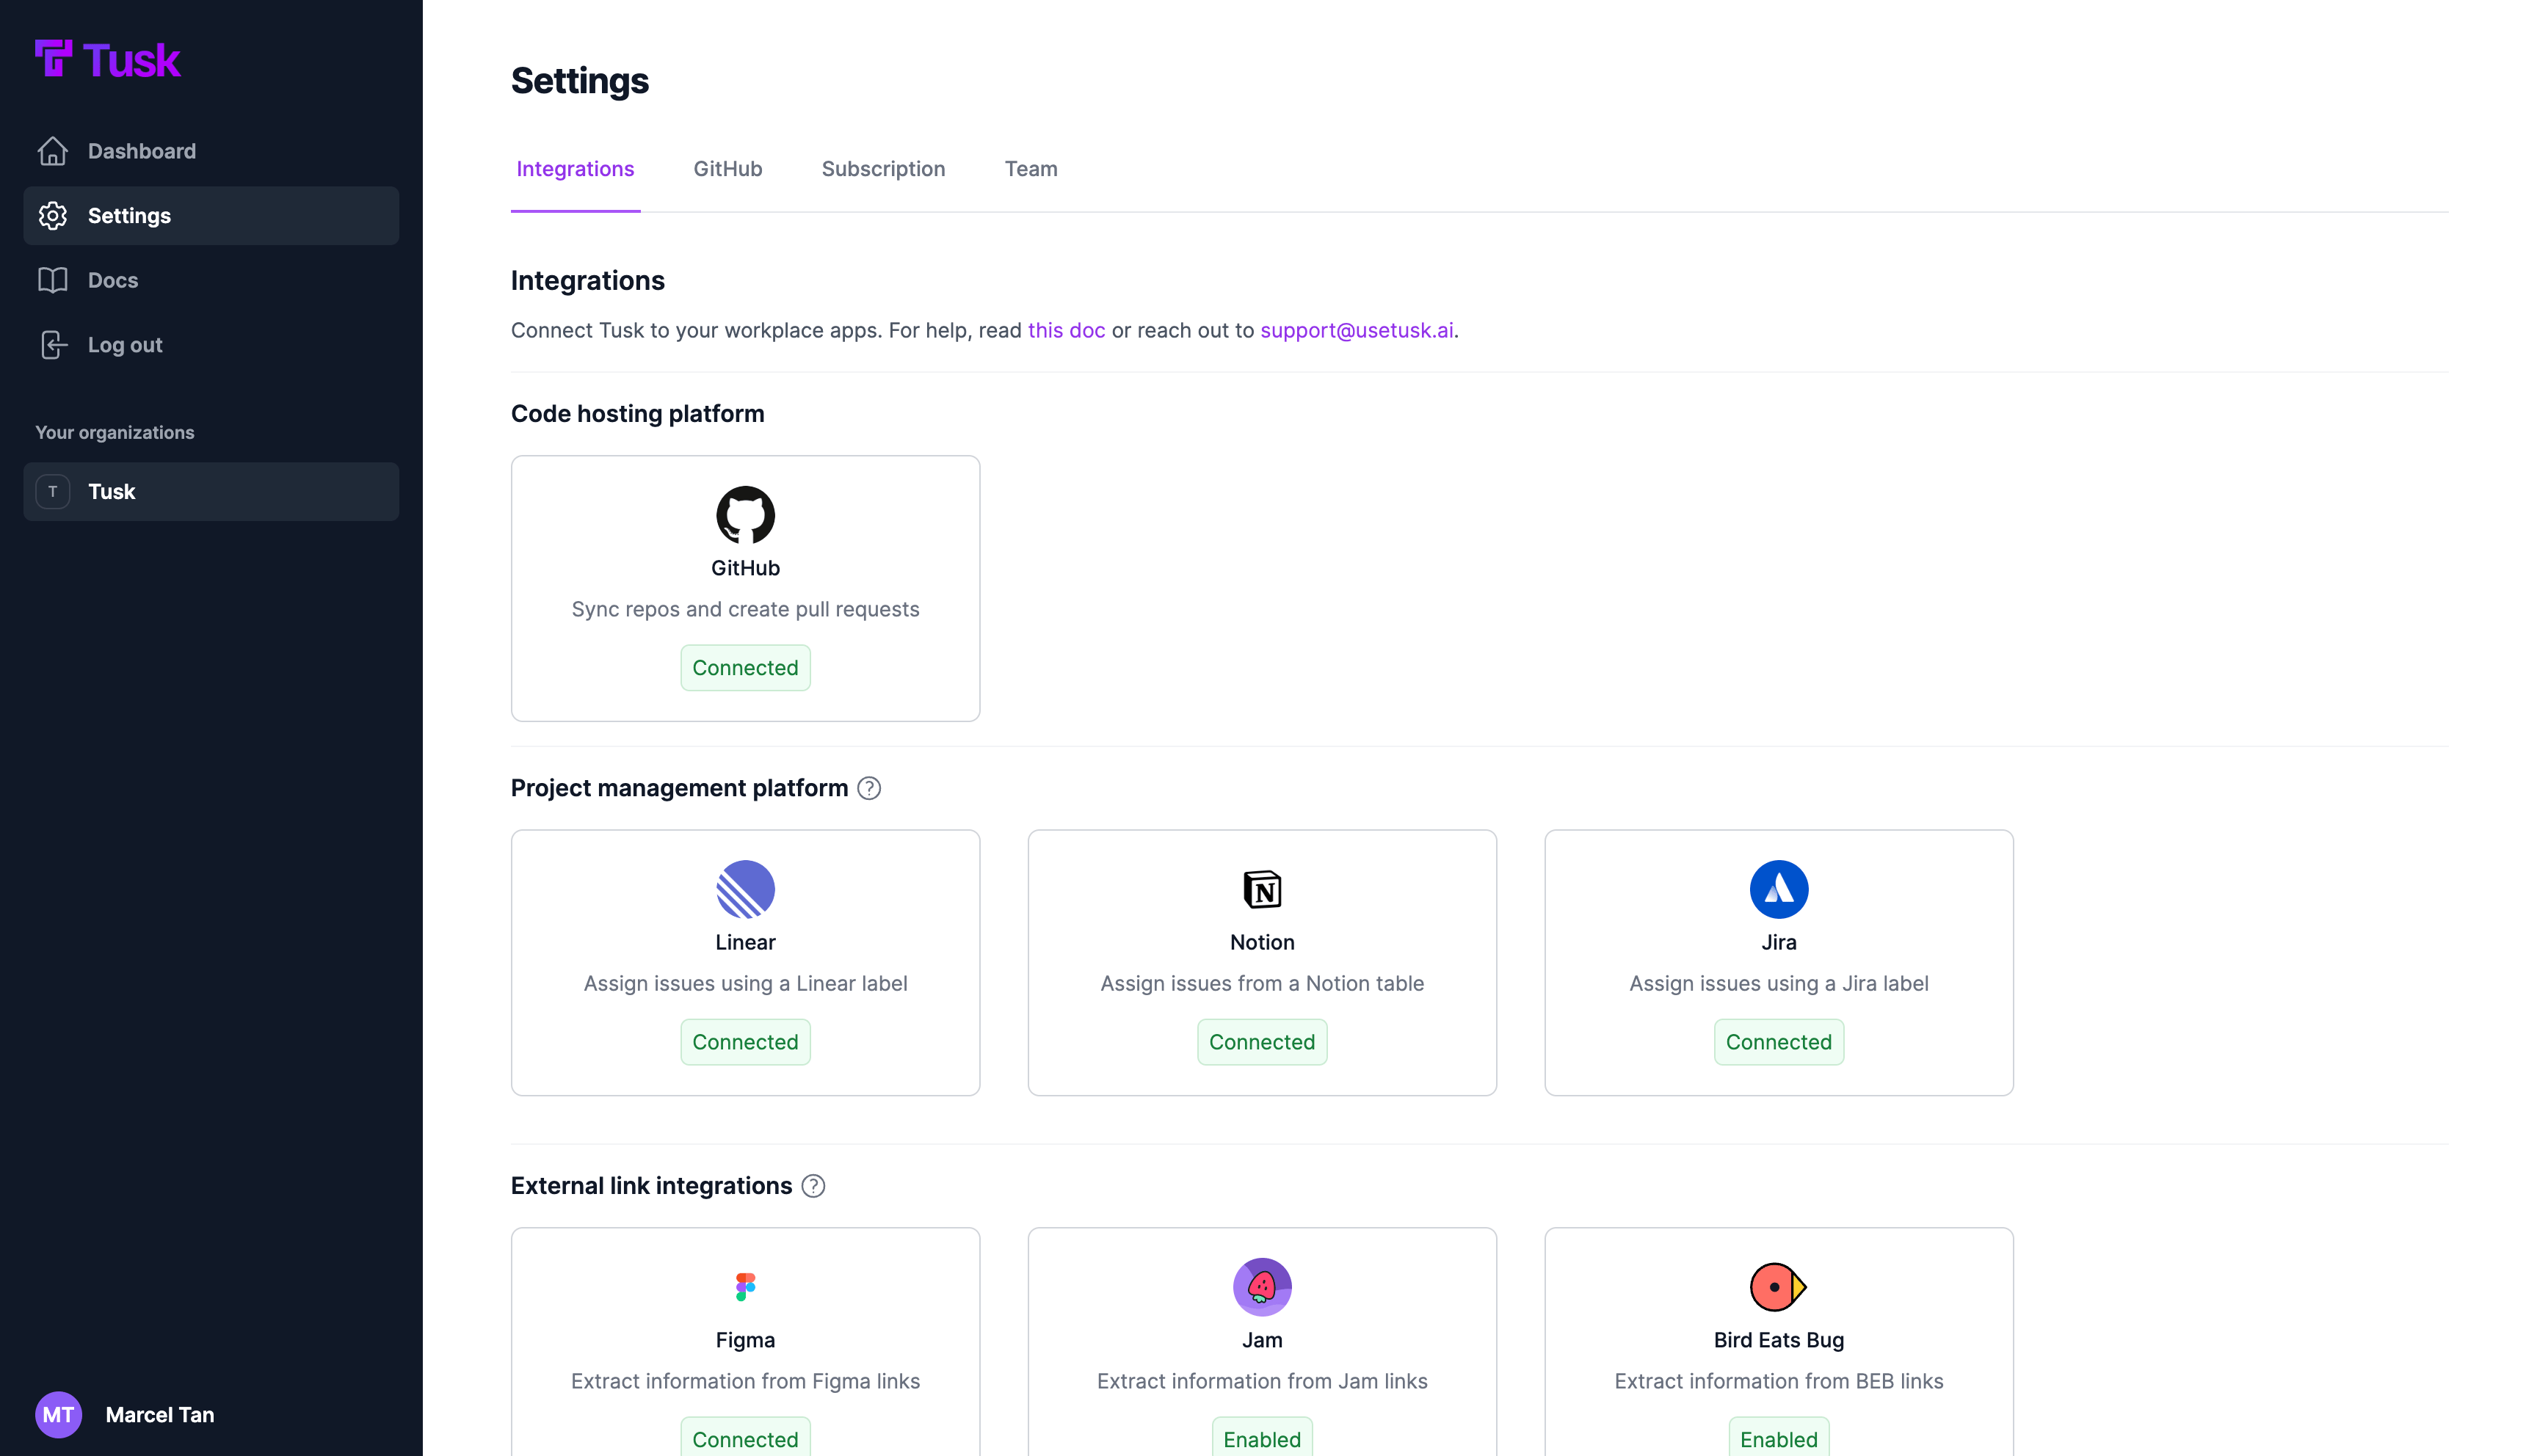The height and width of the screenshot is (1456, 2537).
Task: Click the Bird Eats Bug name label
Action: (x=1779, y=1340)
